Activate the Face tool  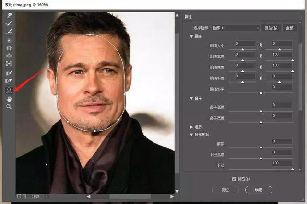(9, 90)
